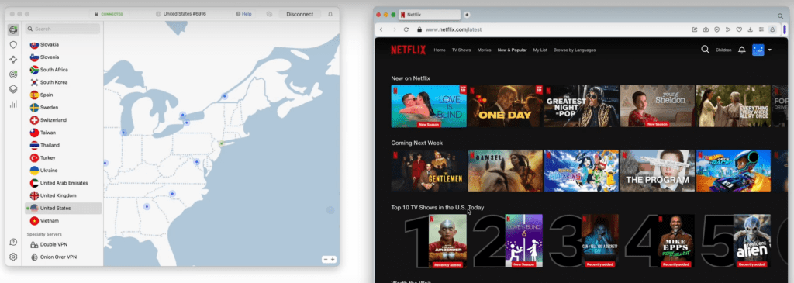
Task: Reload the Netflix page
Action: (406, 29)
